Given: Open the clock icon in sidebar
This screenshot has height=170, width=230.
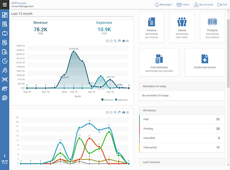Looking at the screenshot, I should point(4,61).
